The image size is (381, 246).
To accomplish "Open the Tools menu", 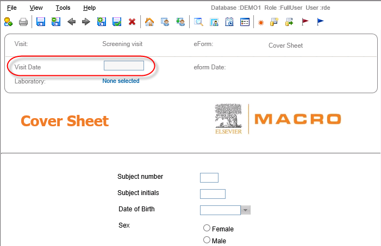I will pyautogui.click(x=63, y=8).
